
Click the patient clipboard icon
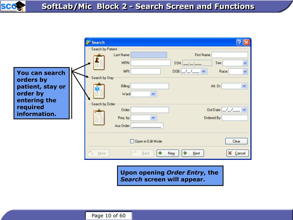(99, 62)
